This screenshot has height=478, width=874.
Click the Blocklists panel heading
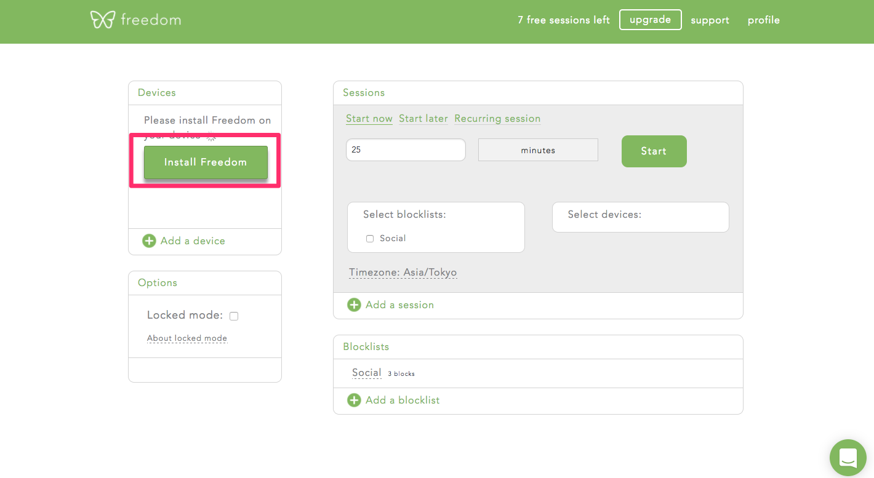click(x=366, y=346)
